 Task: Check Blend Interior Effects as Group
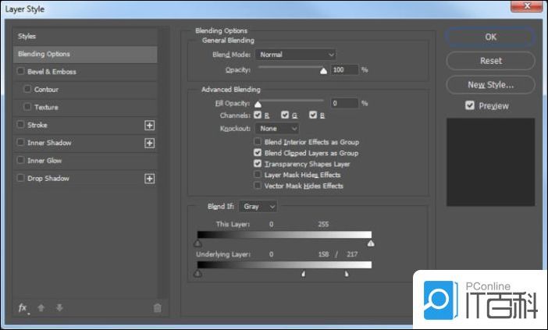258,142
